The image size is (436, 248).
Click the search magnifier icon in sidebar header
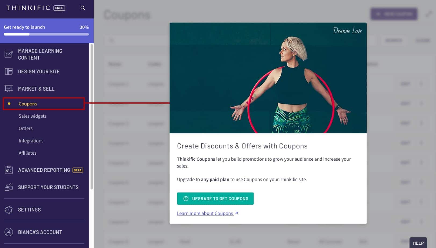click(83, 8)
